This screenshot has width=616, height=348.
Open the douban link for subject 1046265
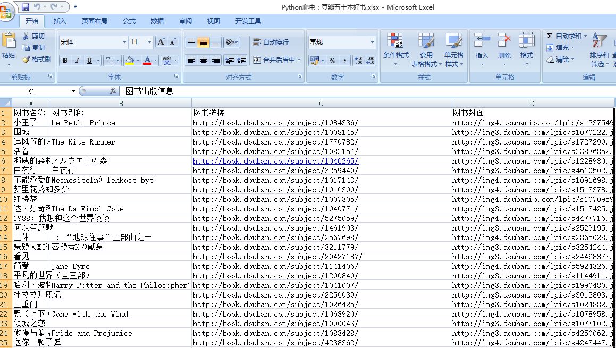tap(275, 161)
